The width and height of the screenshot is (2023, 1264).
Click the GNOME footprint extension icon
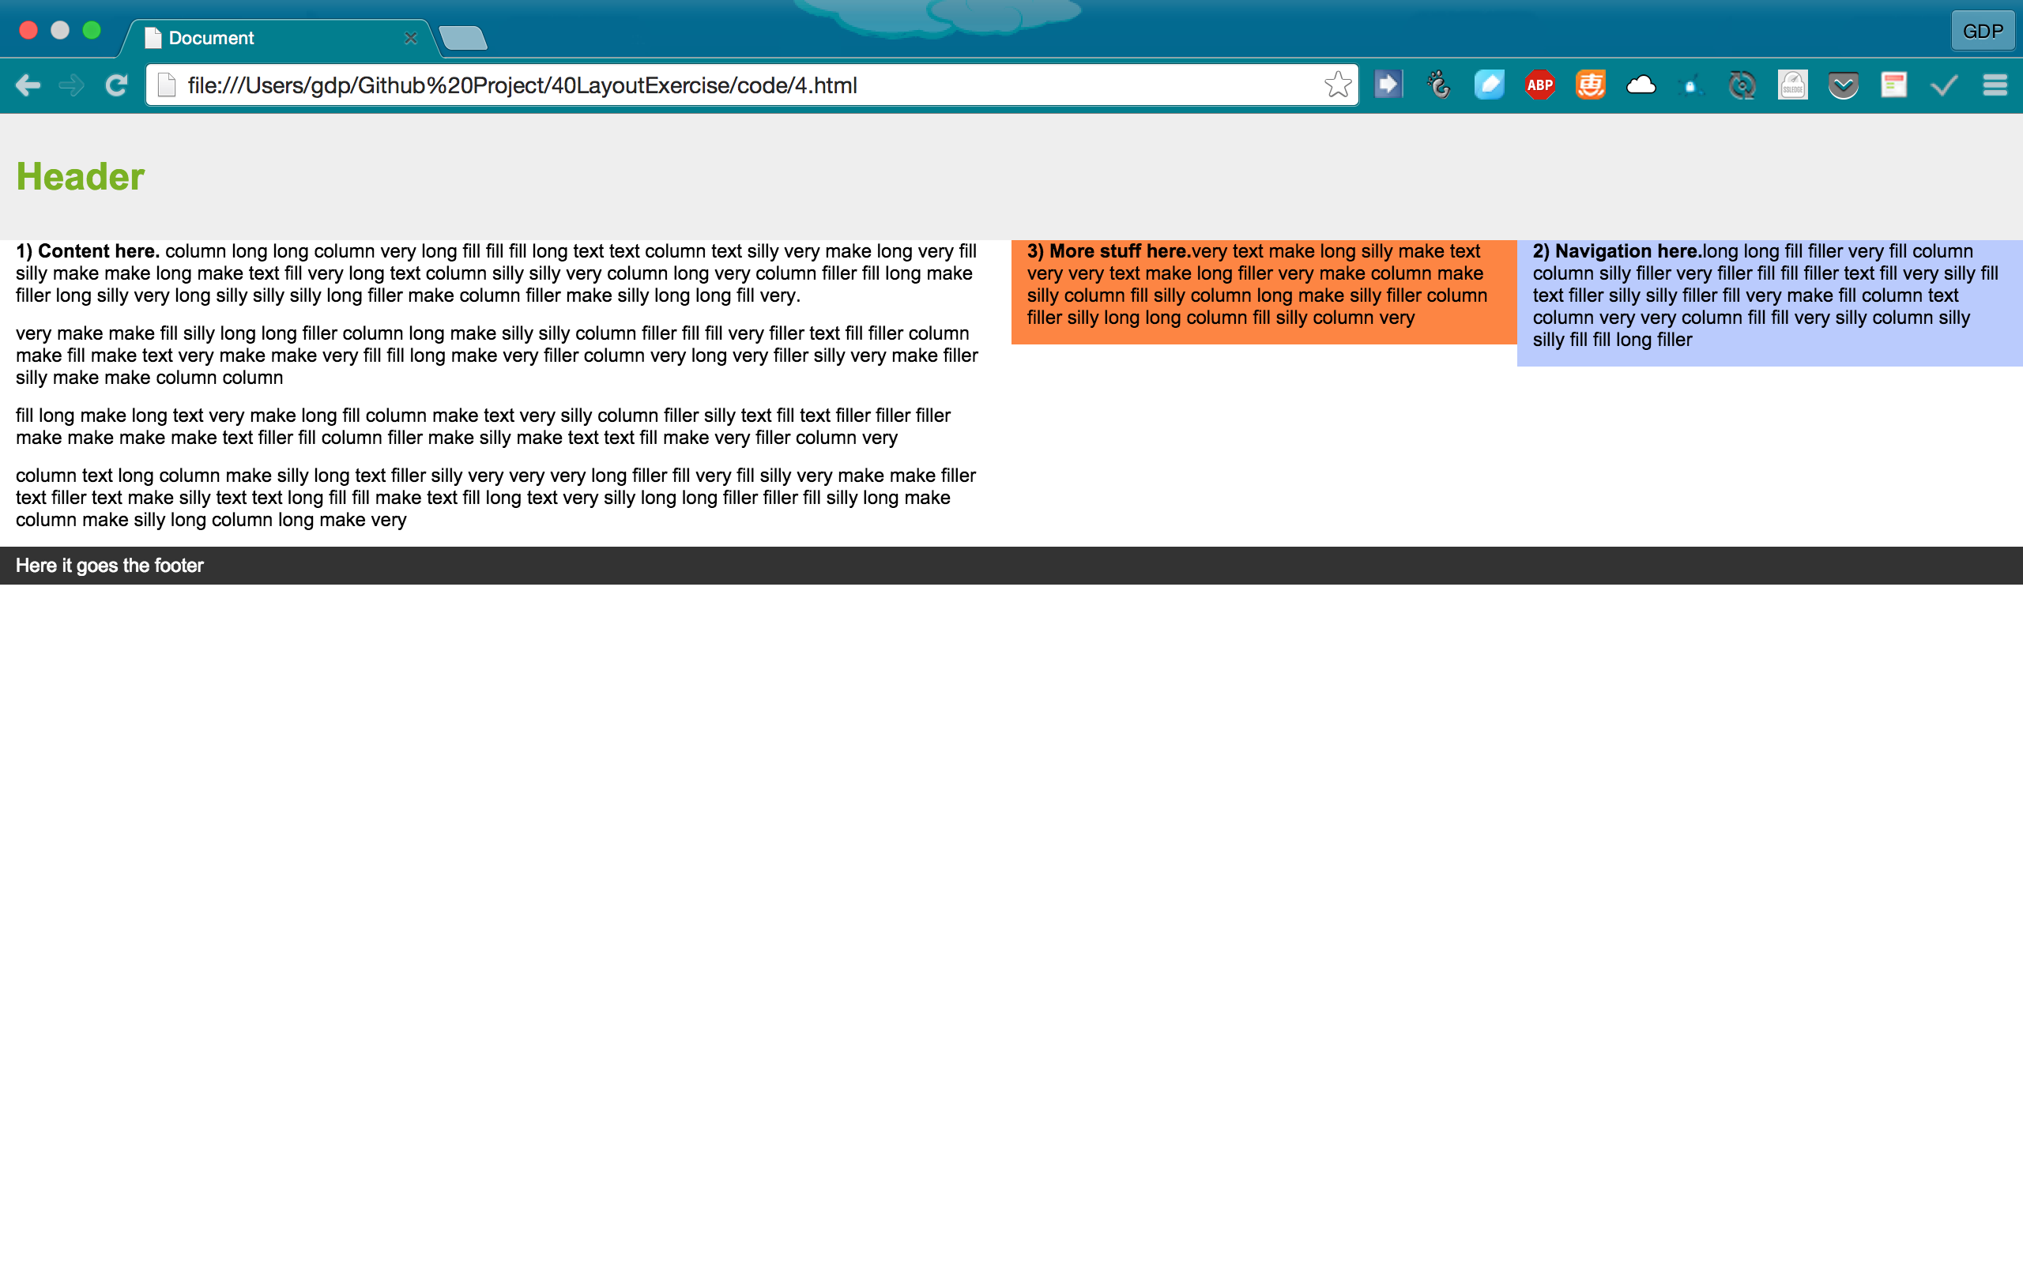click(1439, 85)
